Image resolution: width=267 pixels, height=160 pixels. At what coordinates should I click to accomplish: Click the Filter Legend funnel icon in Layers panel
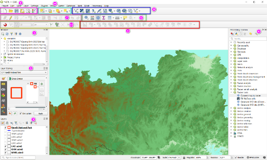[16, 123]
